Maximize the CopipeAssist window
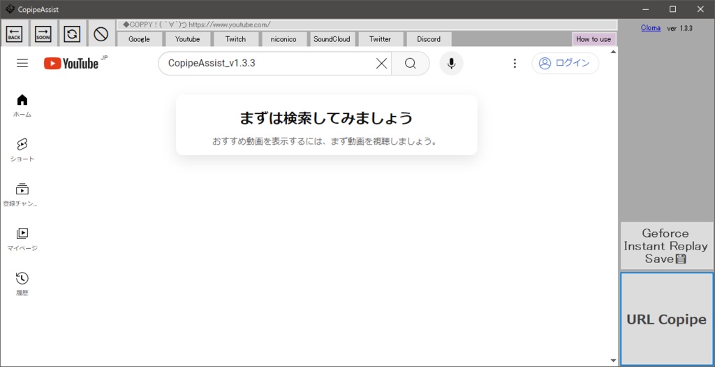 (x=672, y=9)
